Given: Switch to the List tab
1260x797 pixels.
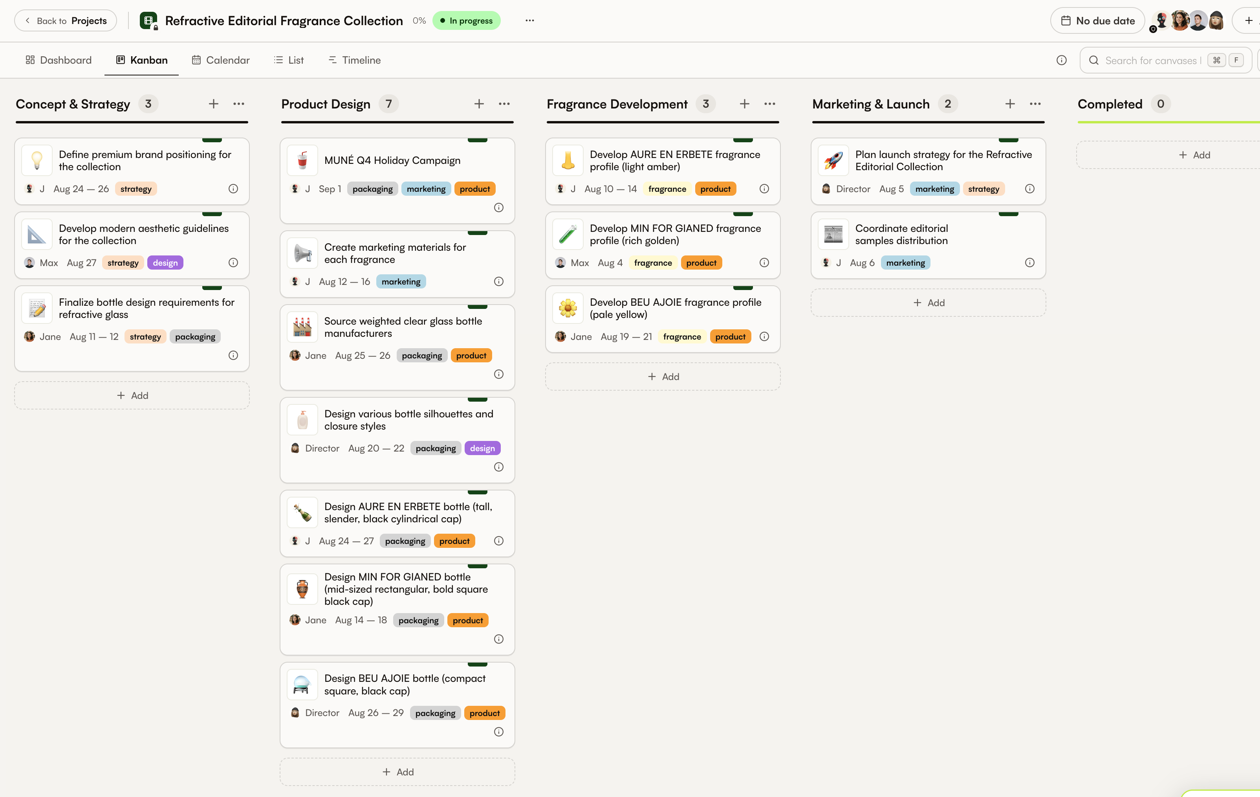Looking at the screenshot, I should pyautogui.click(x=289, y=60).
